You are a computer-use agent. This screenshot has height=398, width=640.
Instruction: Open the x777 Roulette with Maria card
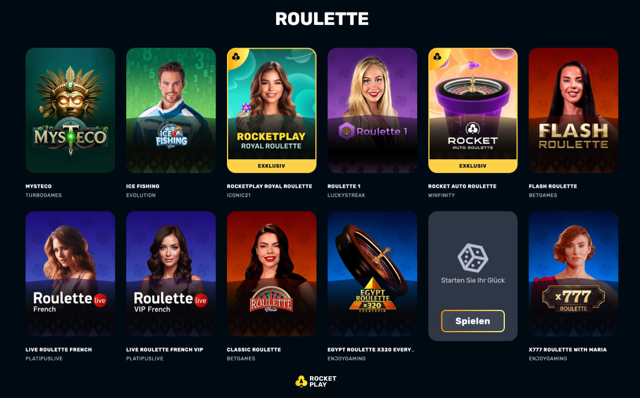pyautogui.click(x=573, y=274)
